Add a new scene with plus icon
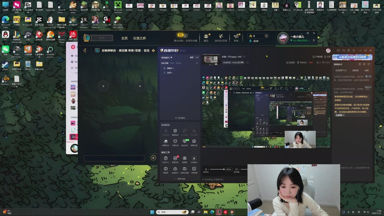The image size is (384, 216). (x=197, y=63)
